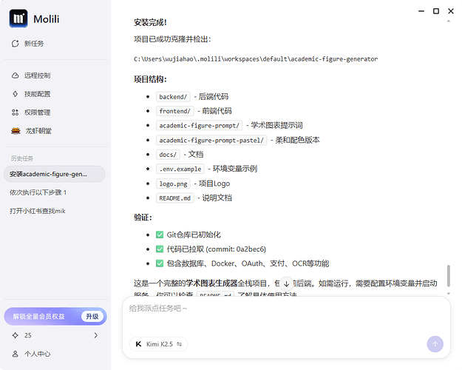Screen dimensions: 462x370
Task: Click 解锁全量会员权益 banner text
Action: (38, 317)
